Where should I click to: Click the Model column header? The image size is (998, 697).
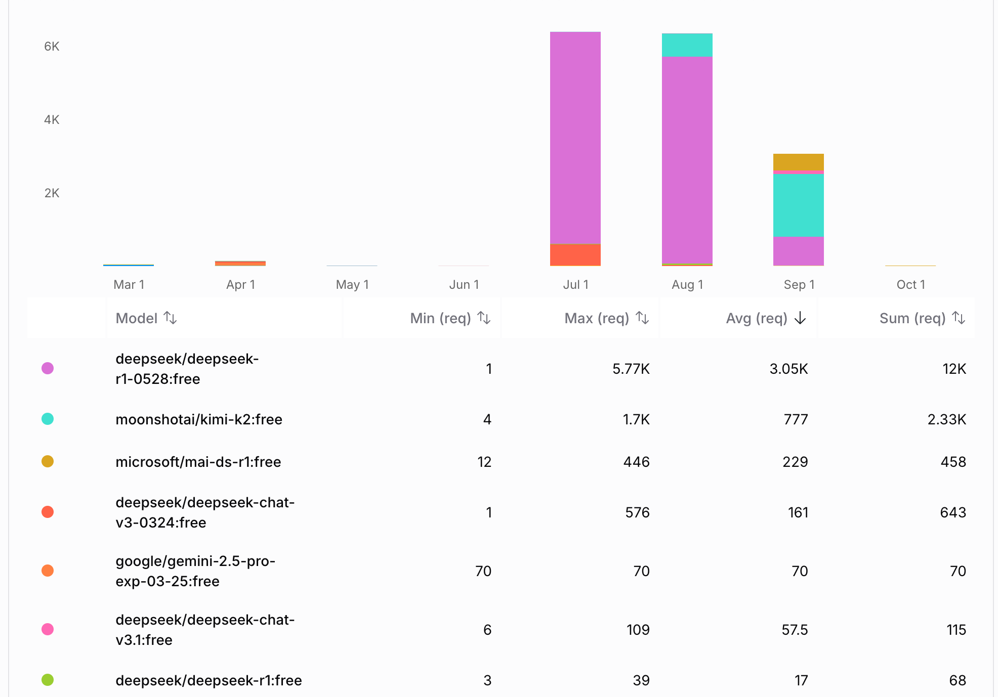(137, 318)
